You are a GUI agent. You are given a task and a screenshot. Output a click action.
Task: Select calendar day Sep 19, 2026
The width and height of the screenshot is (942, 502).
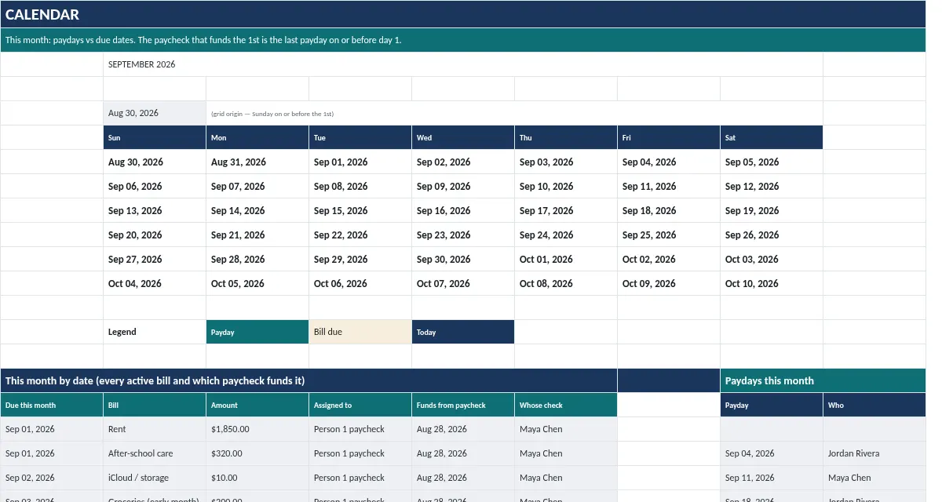click(x=772, y=210)
